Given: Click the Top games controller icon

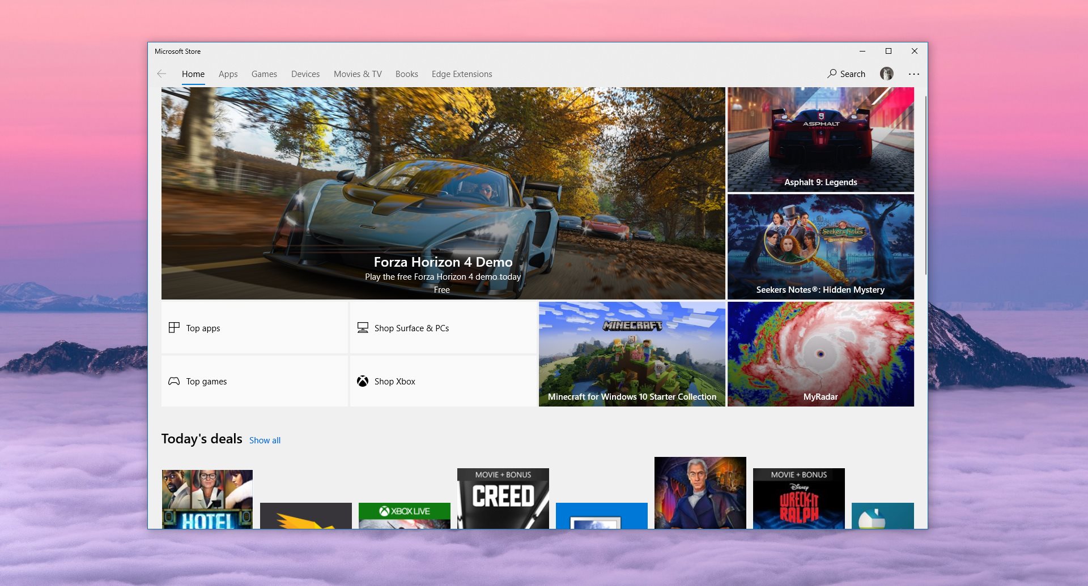Looking at the screenshot, I should (174, 381).
